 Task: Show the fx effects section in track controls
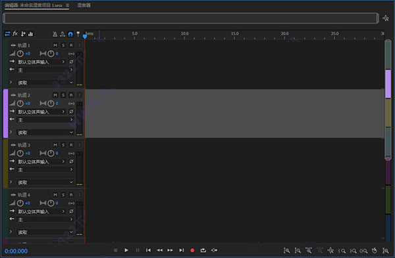(x=15, y=33)
